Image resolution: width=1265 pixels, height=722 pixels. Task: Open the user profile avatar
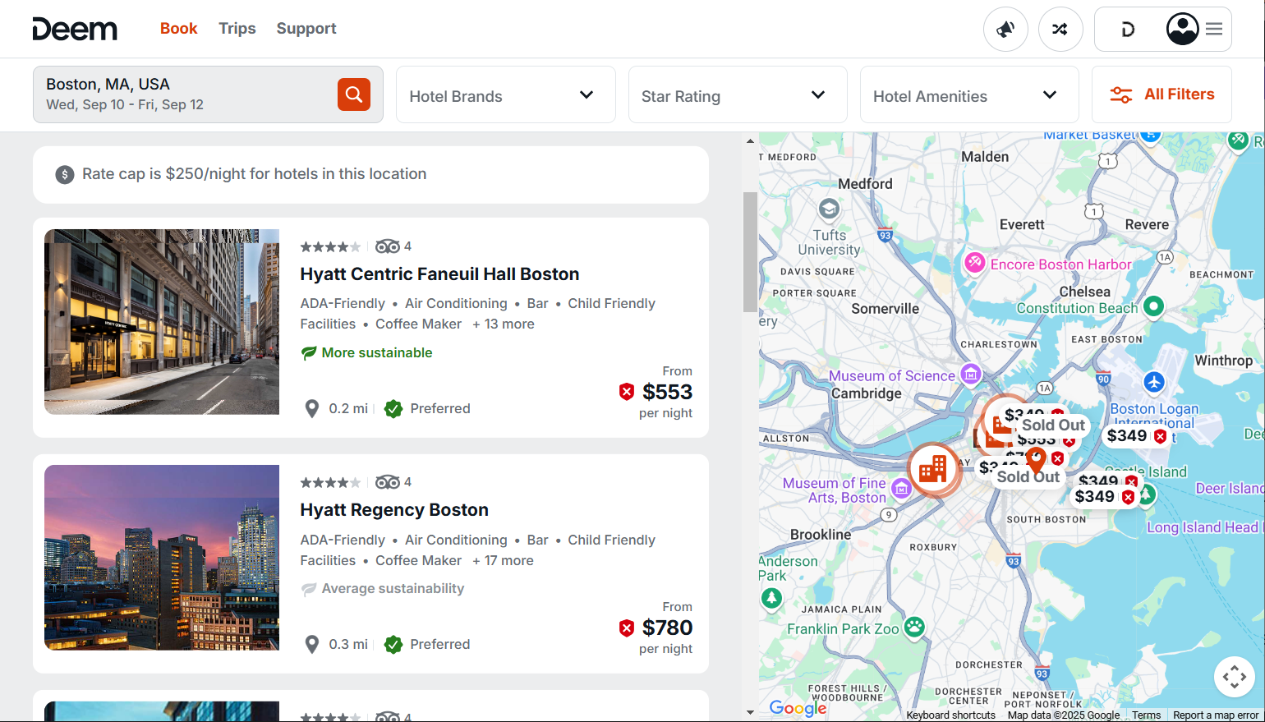pos(1183,29)
